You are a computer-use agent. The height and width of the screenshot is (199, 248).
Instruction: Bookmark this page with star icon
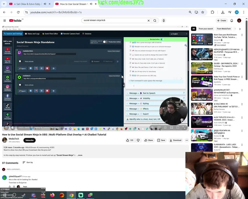click(x=203, y=12)
